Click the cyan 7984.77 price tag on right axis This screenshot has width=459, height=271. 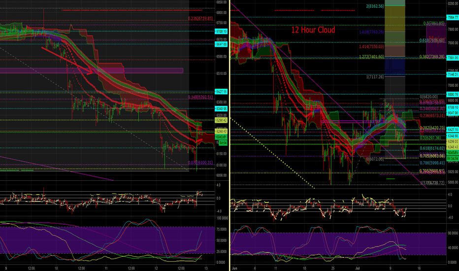pyautogui.click(x=453, y=18)
